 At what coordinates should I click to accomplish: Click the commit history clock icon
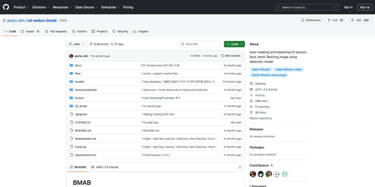click(x=222, y=56)
